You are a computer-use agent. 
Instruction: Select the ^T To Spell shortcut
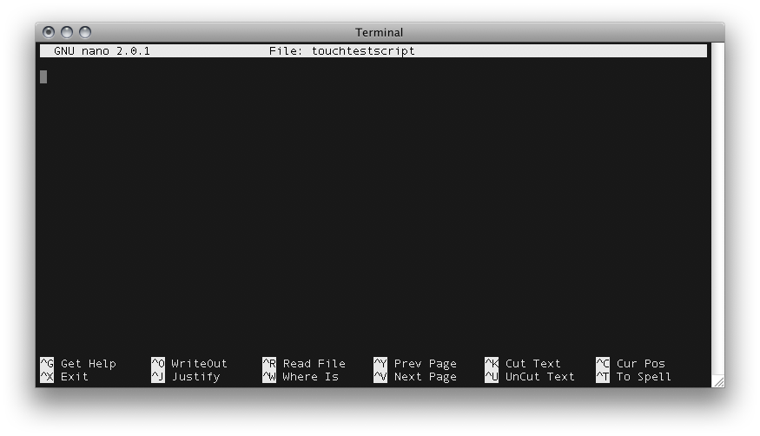click(634, 376)
